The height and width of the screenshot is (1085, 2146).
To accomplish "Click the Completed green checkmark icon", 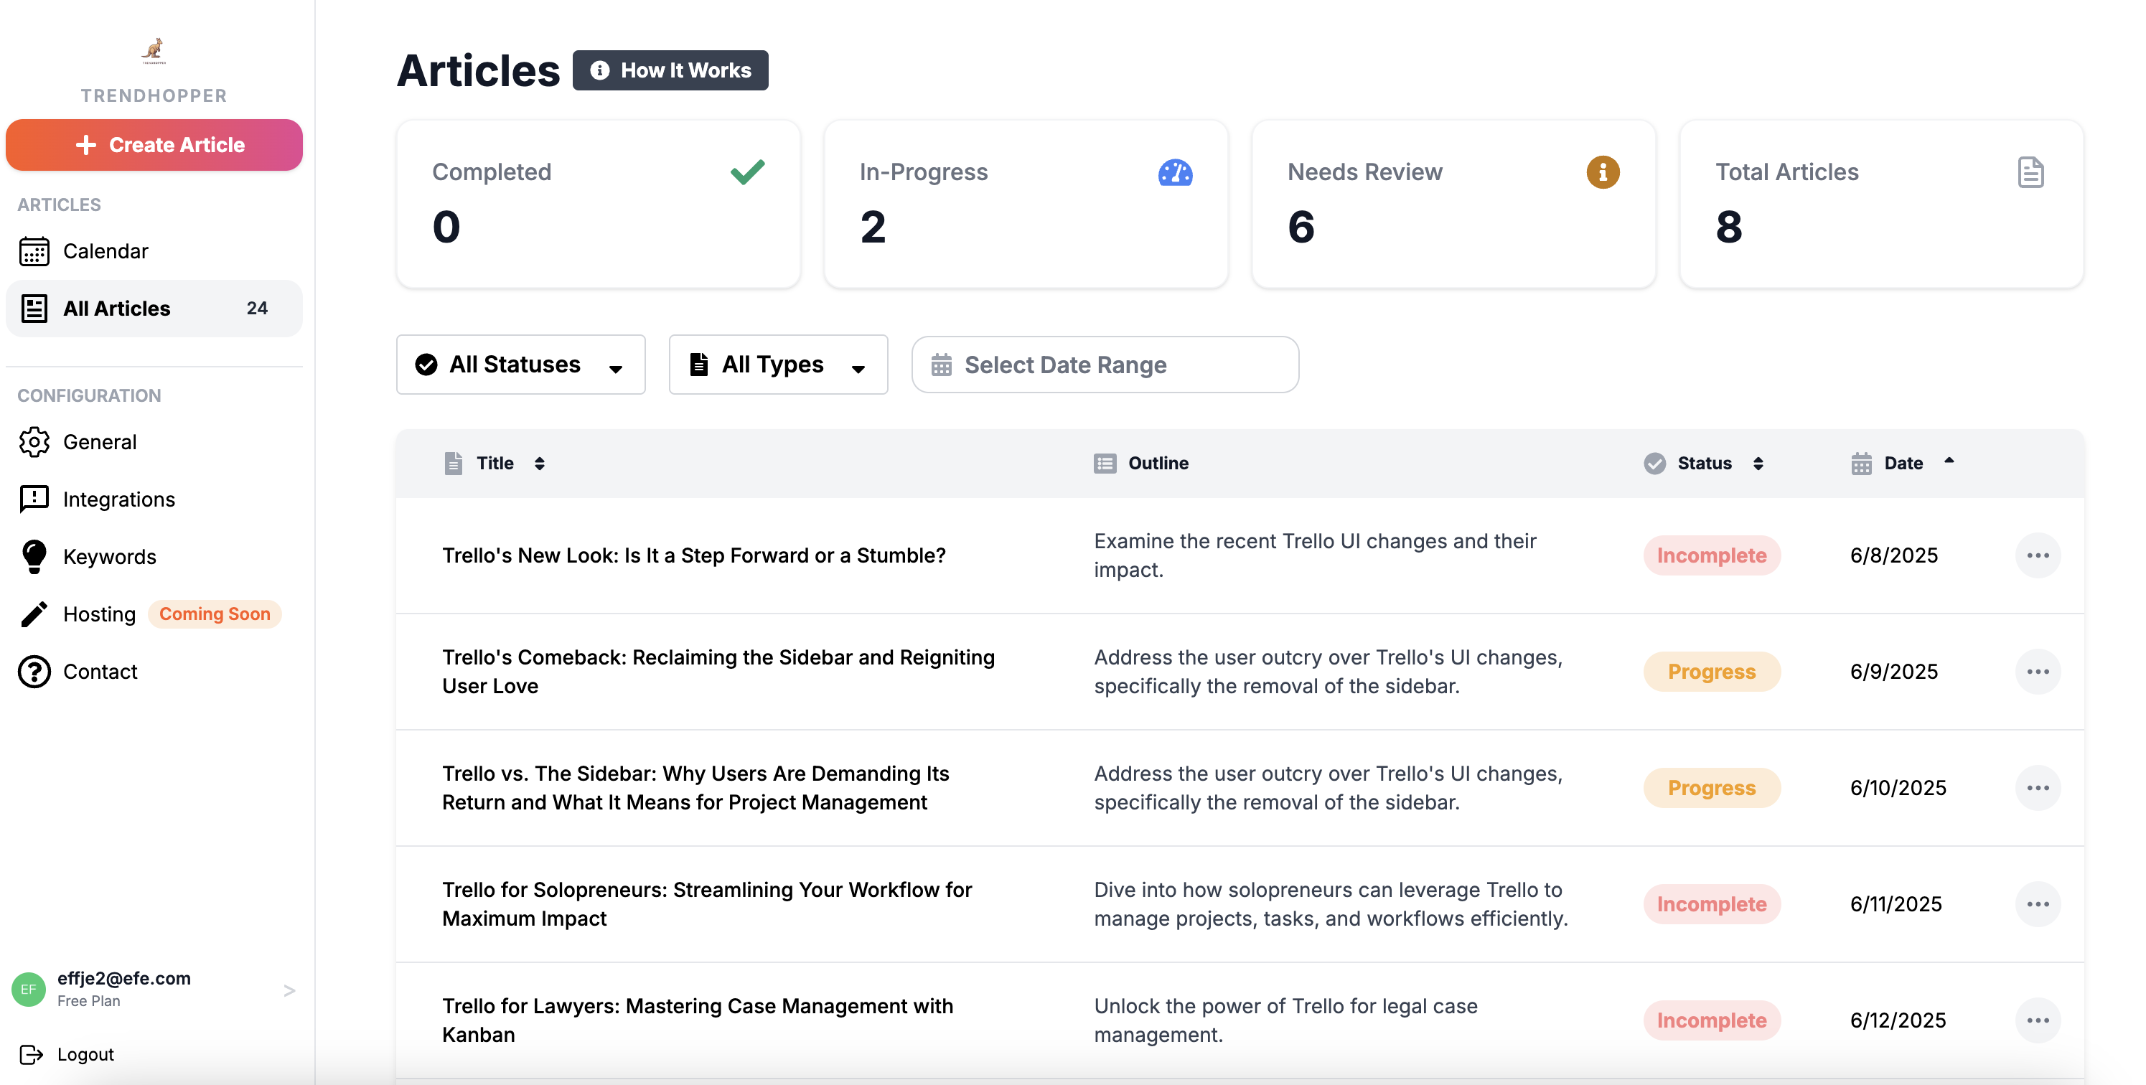I will pyautogui.click(x=747, y=172).
